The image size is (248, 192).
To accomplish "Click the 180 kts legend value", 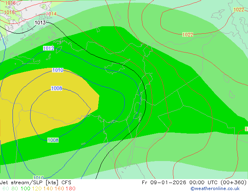I will pyautogui.click(x=70, y=188).
